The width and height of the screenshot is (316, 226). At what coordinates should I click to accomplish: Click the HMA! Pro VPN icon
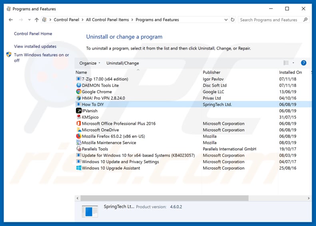78,98
